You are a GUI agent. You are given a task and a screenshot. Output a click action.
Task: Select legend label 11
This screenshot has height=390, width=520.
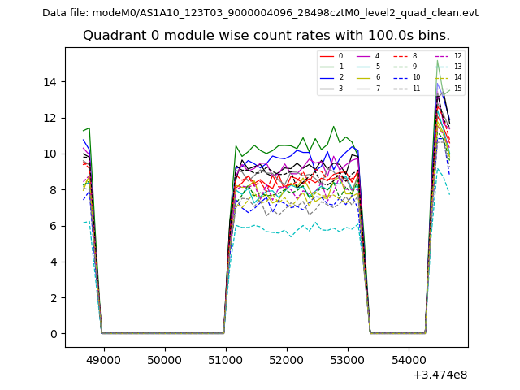point(416,88)
